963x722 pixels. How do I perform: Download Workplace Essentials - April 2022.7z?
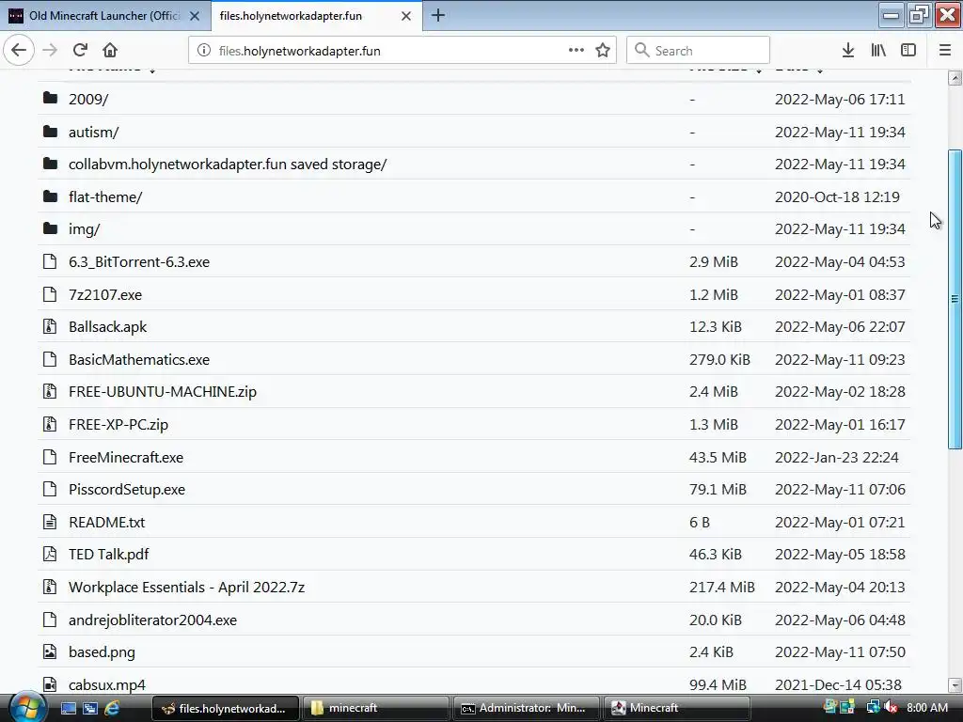click(x=186, y=587)
